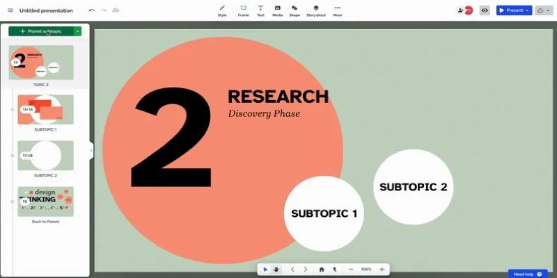Click the TOPIC 2 label
This screenshot has height=278, width=557.
pos(41,85)
